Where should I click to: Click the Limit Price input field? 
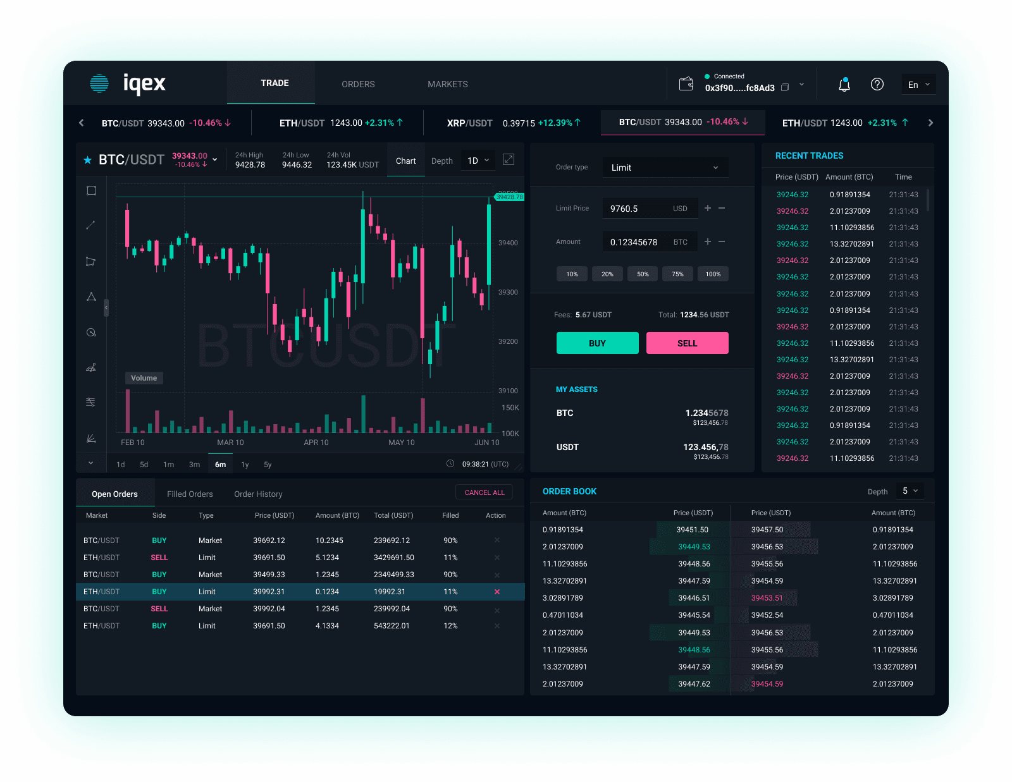[650, 208]
